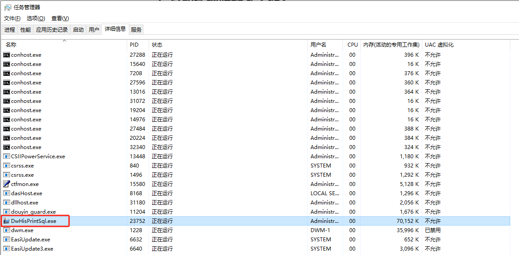Click the DwHisPrintSql.exe process icon
519x255 pixels.
point(6,221)
